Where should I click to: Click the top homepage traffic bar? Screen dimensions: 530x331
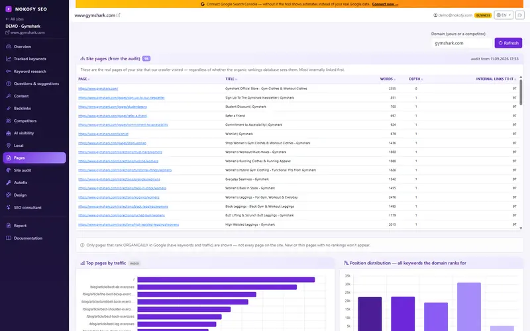tap(226, 279)
